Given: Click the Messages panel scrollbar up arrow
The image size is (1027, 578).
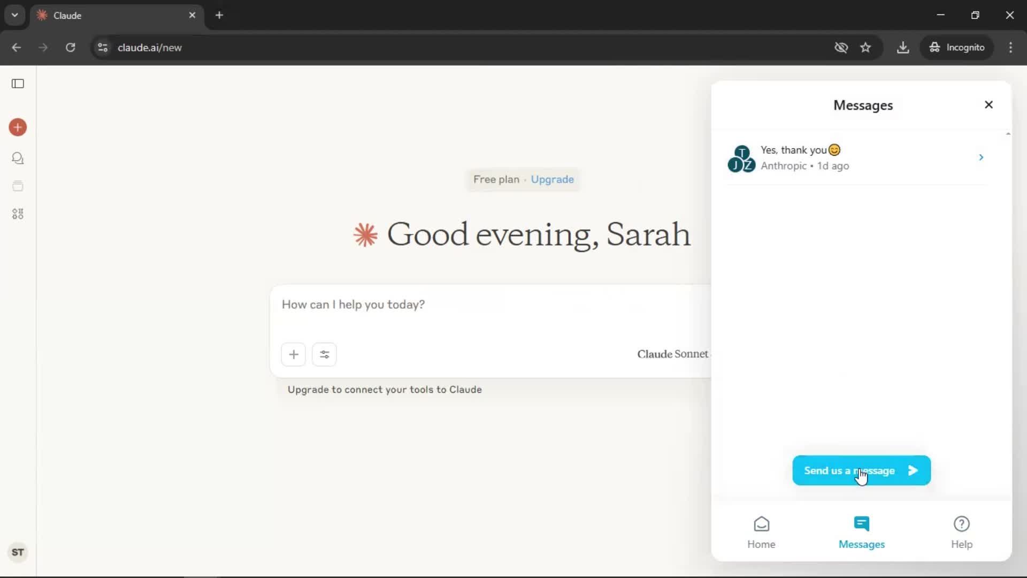Looking at the screenshot, I should [1008, 134].
